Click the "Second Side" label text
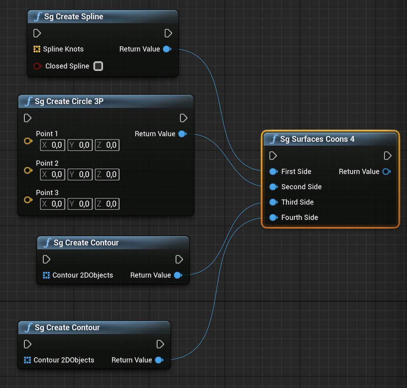 tap(301, 187)
